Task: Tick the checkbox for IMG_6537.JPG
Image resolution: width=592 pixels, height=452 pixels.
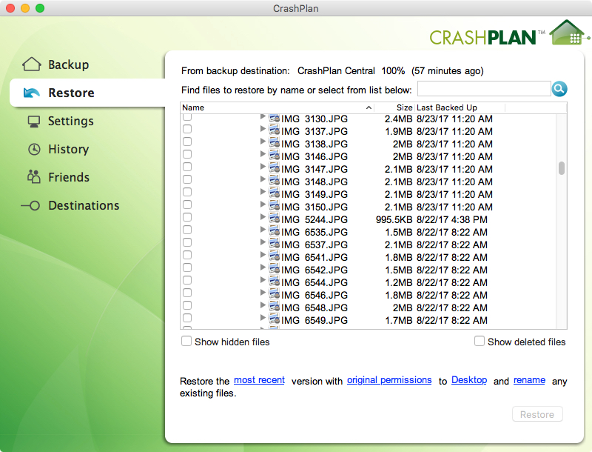Action: 187,242
